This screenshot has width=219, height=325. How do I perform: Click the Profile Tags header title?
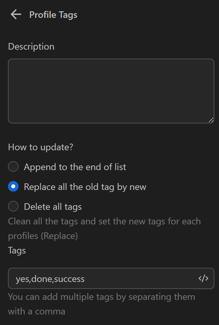53,15
